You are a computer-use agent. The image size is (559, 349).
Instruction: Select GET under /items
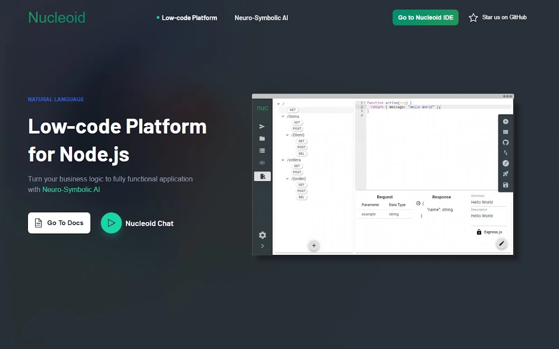coord(297,122)
